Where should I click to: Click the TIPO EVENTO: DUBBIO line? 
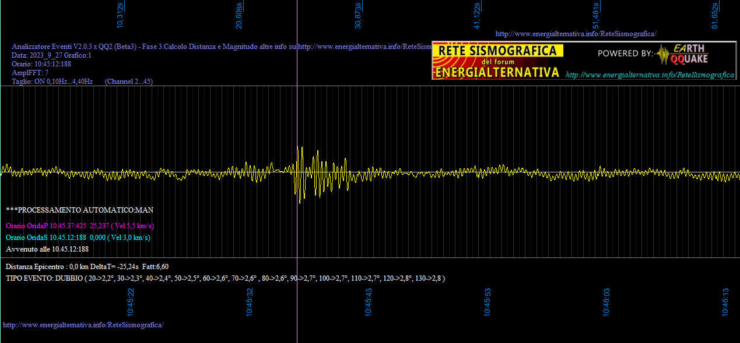[226, 278]
